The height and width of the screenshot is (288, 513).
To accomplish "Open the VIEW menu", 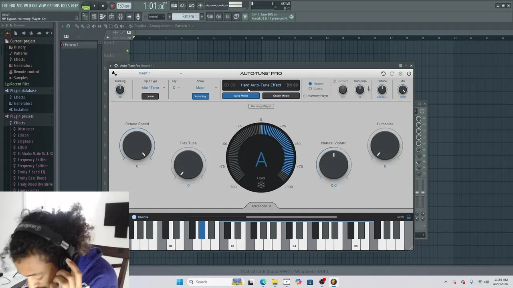I will coord(42,6).
